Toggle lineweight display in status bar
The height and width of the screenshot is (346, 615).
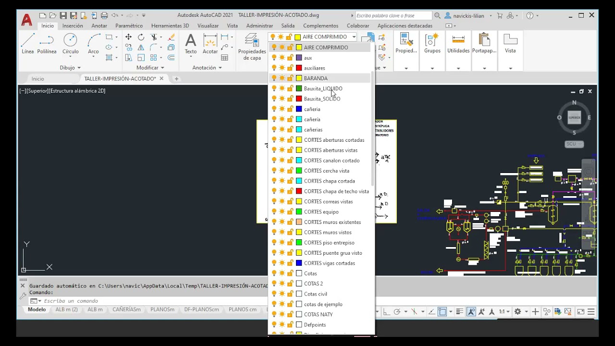click(x=460, y=311)
